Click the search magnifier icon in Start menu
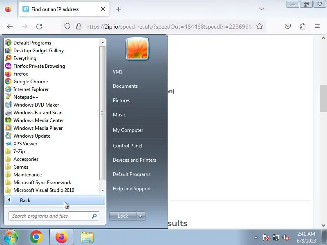 94,216
